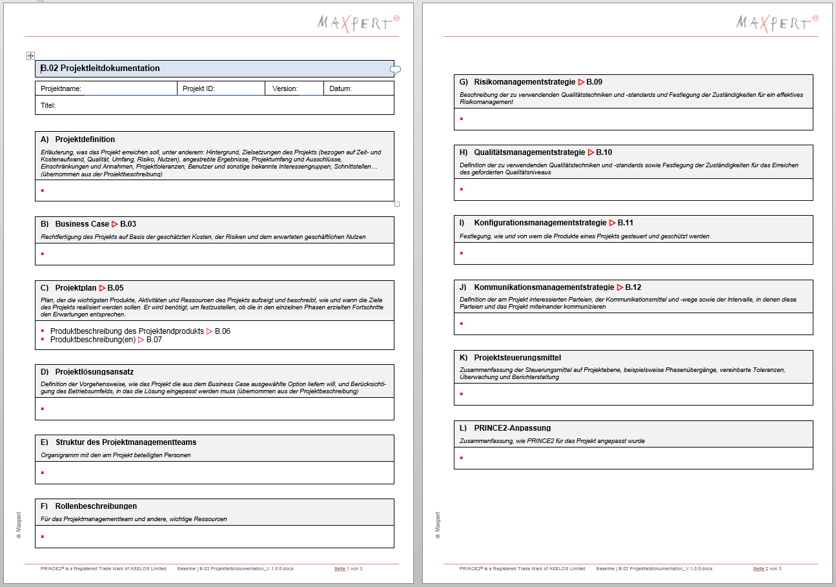
Task: Click the table resize handle below Projektdefinition
Action: tap(397, 204)
